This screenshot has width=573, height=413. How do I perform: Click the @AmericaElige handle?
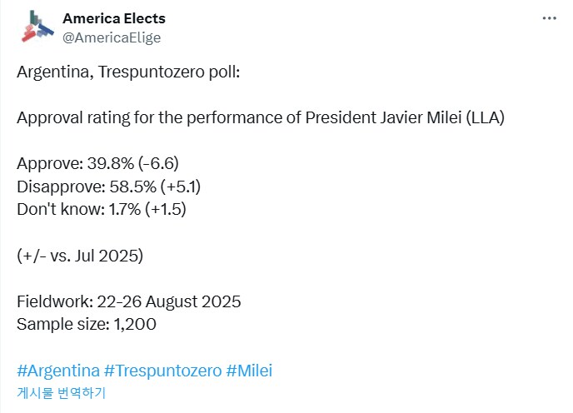pyautogui.click(x=112, y=37)
